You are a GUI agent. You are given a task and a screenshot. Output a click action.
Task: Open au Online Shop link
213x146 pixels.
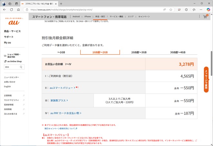pos(13,61)
